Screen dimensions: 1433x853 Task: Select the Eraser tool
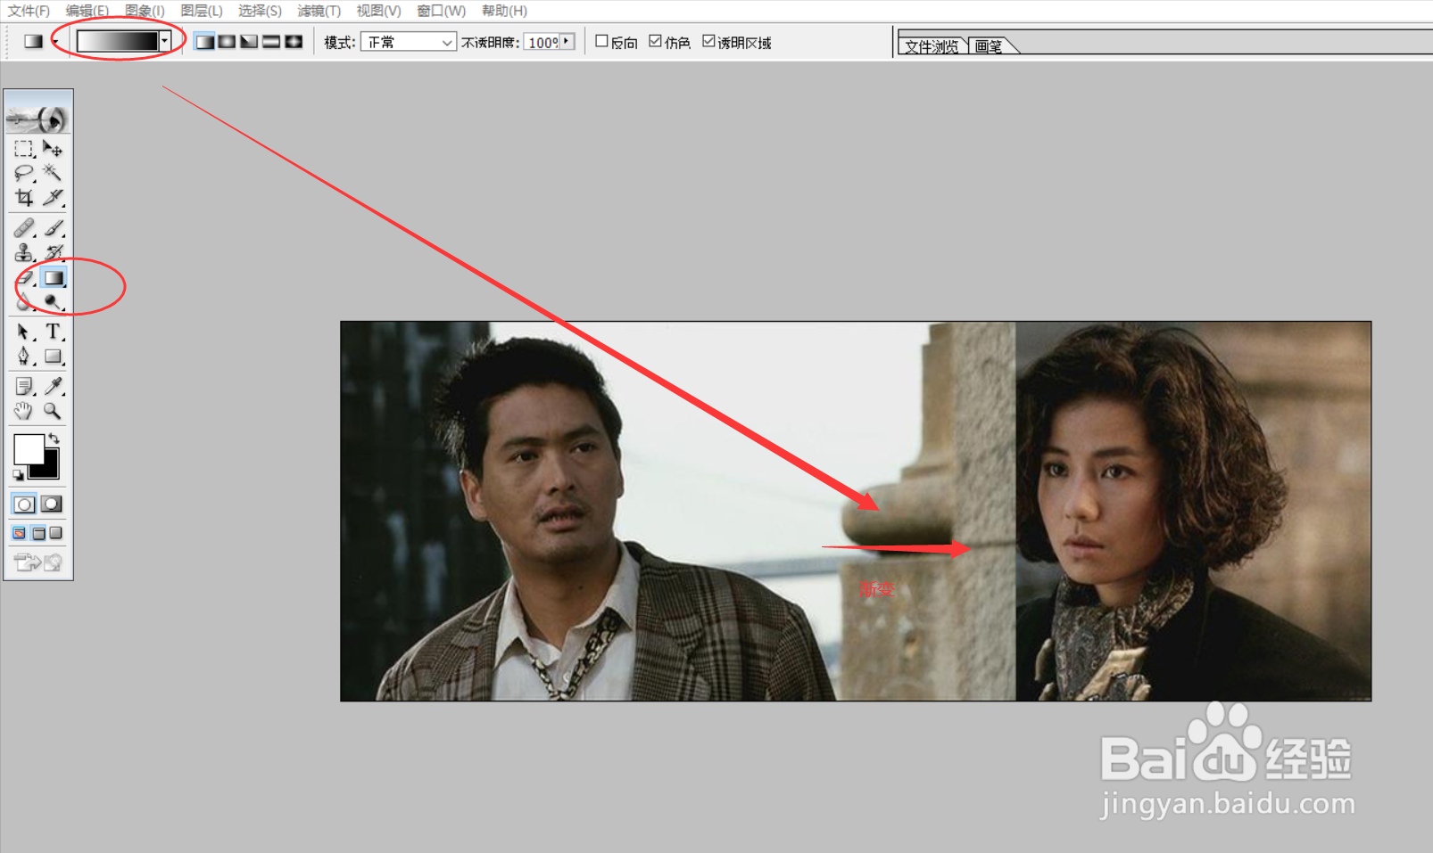(x=24, y=278)
